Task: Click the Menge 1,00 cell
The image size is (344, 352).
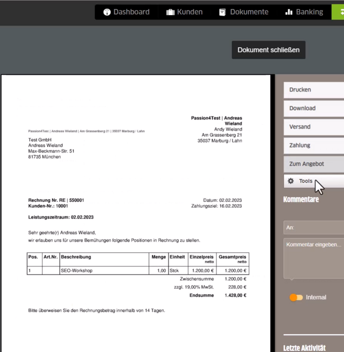Action: click(159, 271)
